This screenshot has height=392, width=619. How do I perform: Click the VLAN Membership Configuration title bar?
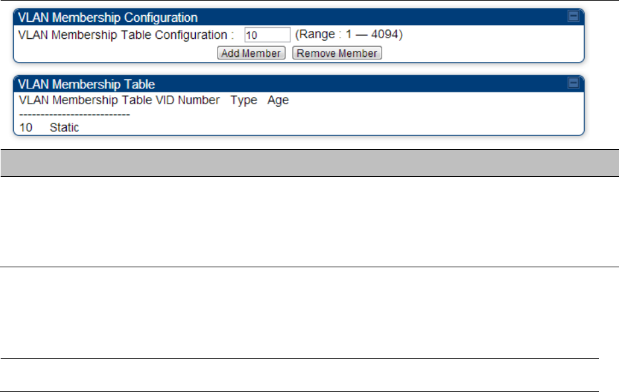(x=298, y=17)
